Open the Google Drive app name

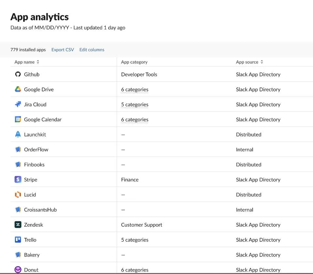pos(39,89)
